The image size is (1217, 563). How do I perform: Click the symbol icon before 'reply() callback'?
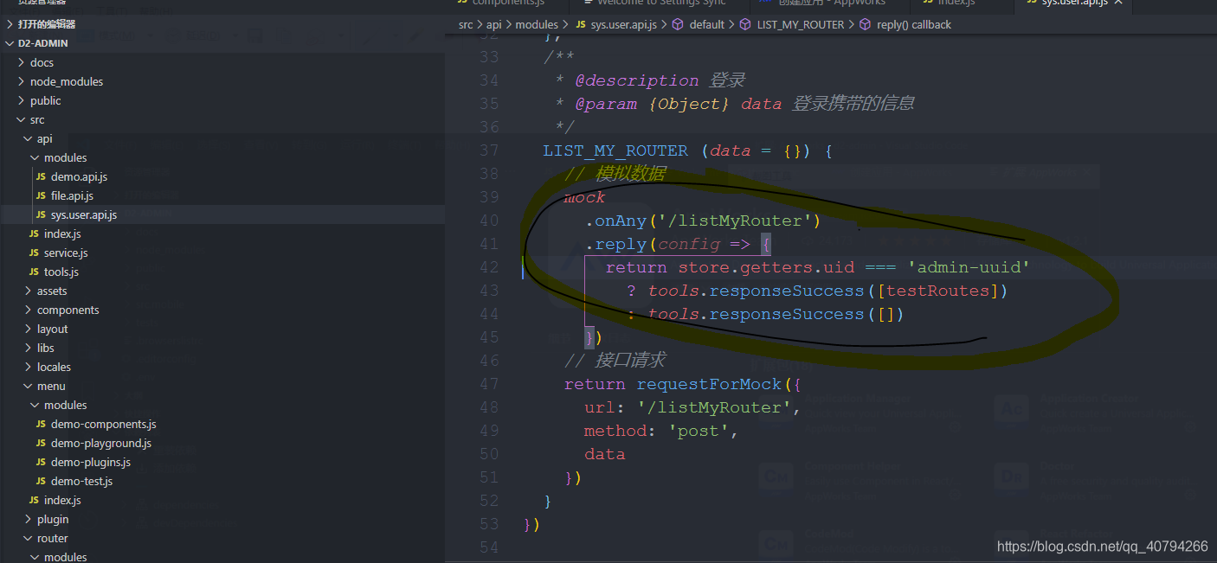tap(865, 24)
